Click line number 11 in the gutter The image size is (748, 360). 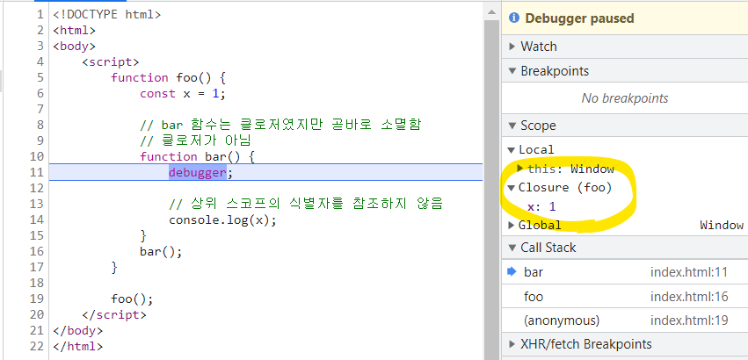pyautogui.click(x=37, y=172)
